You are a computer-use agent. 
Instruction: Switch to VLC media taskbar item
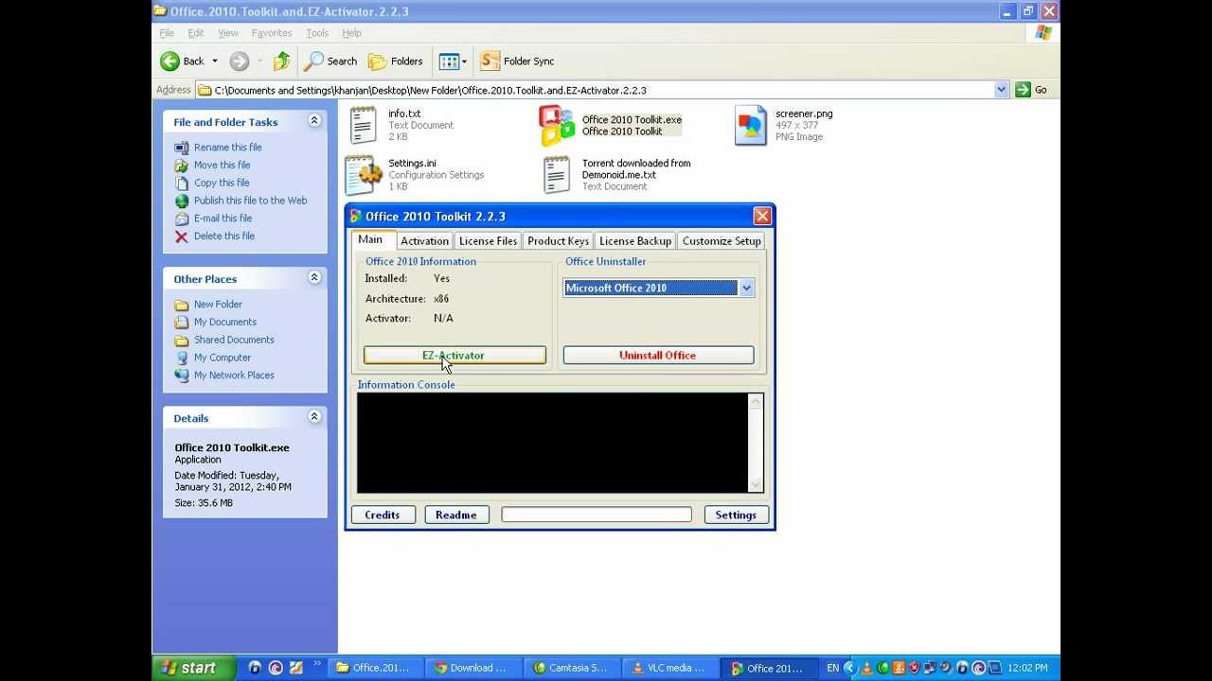[668, 668]
